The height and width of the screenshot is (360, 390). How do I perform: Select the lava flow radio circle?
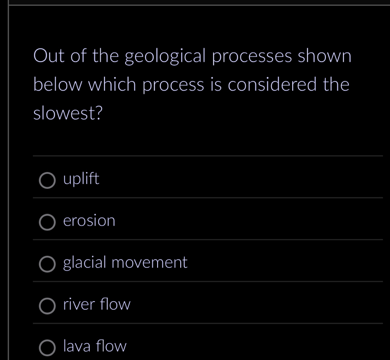(x=47, y=347)
